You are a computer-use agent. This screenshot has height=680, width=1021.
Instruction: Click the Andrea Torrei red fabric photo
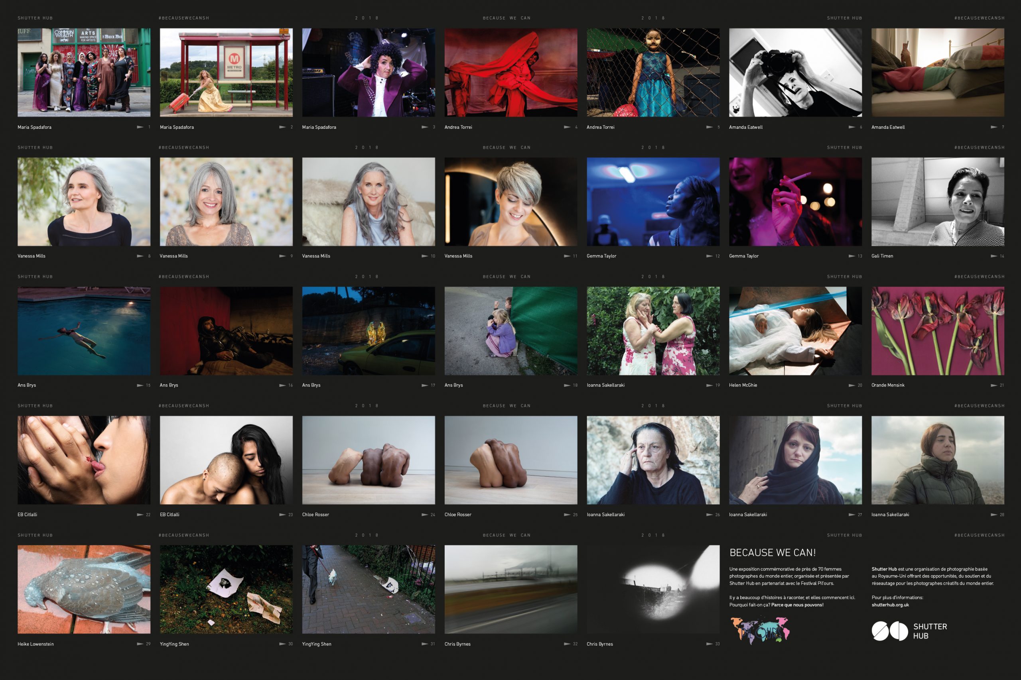(x=511, y=73)
